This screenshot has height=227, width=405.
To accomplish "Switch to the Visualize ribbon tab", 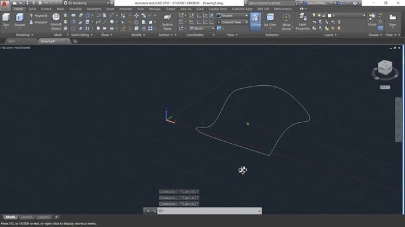I will [x=75, y=9].
